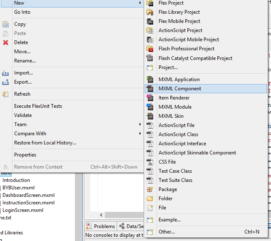Click the MXML Application icon
Screen dimensions: 271x241
coord(150,80)
